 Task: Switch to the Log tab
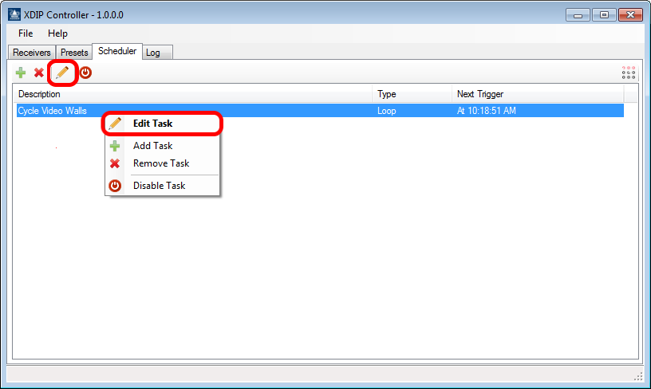point(157,53)
